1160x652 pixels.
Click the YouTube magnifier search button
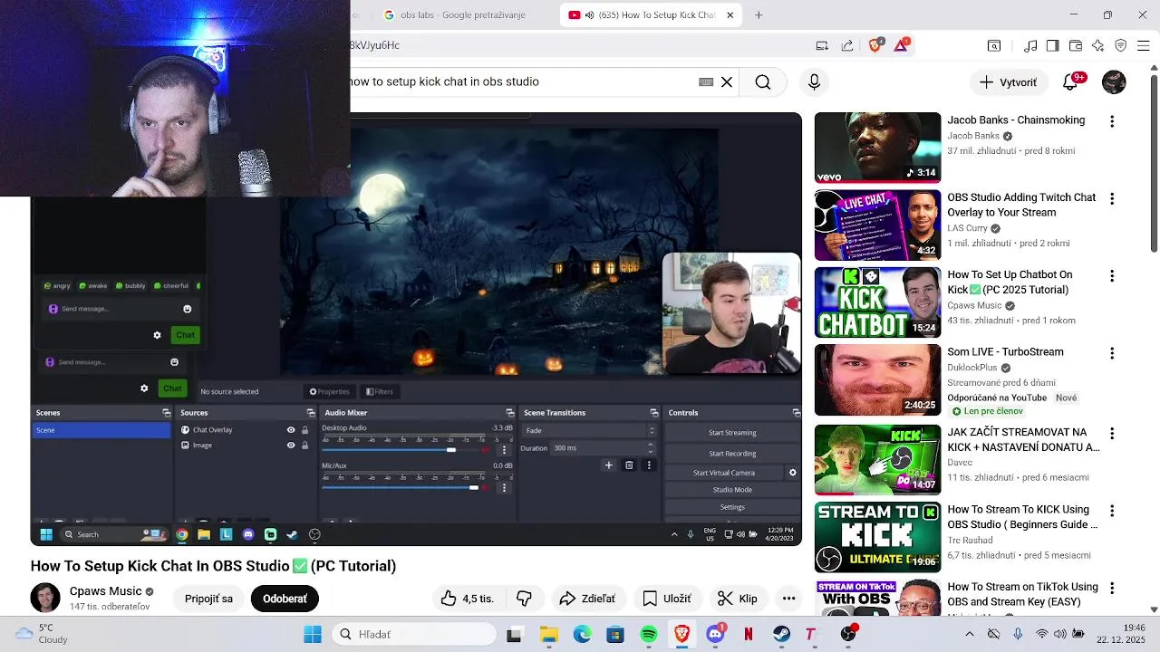(x=763, y=81)
